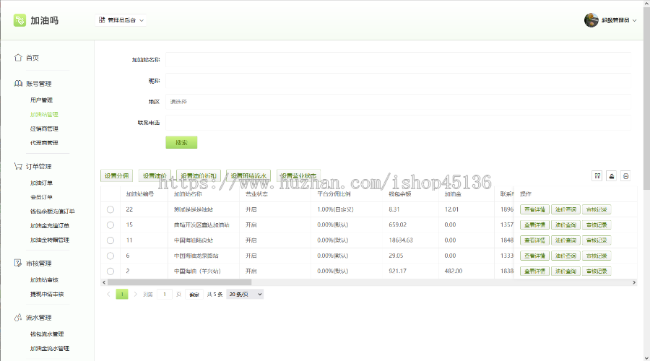The height and width of the screenshot is (361, 650).
Task: Select radio button for station number 11
Action: 110,240
